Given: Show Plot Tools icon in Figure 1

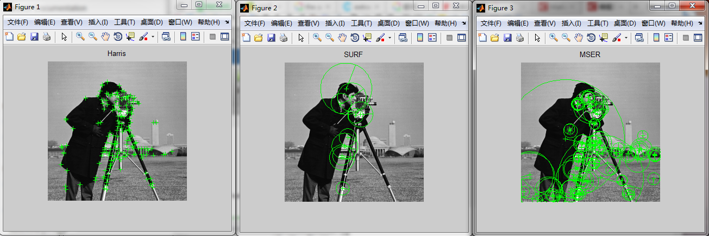Looking at the screenshot, I should point(225,37).
